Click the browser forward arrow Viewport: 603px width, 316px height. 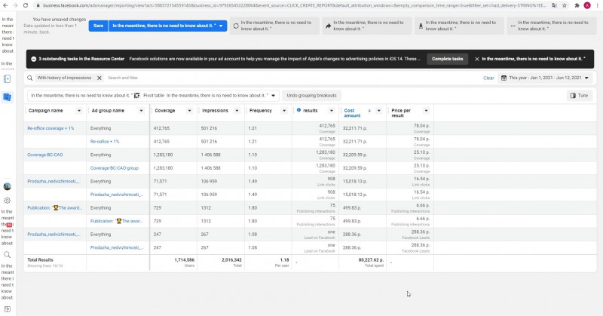[x=15, y=5]
